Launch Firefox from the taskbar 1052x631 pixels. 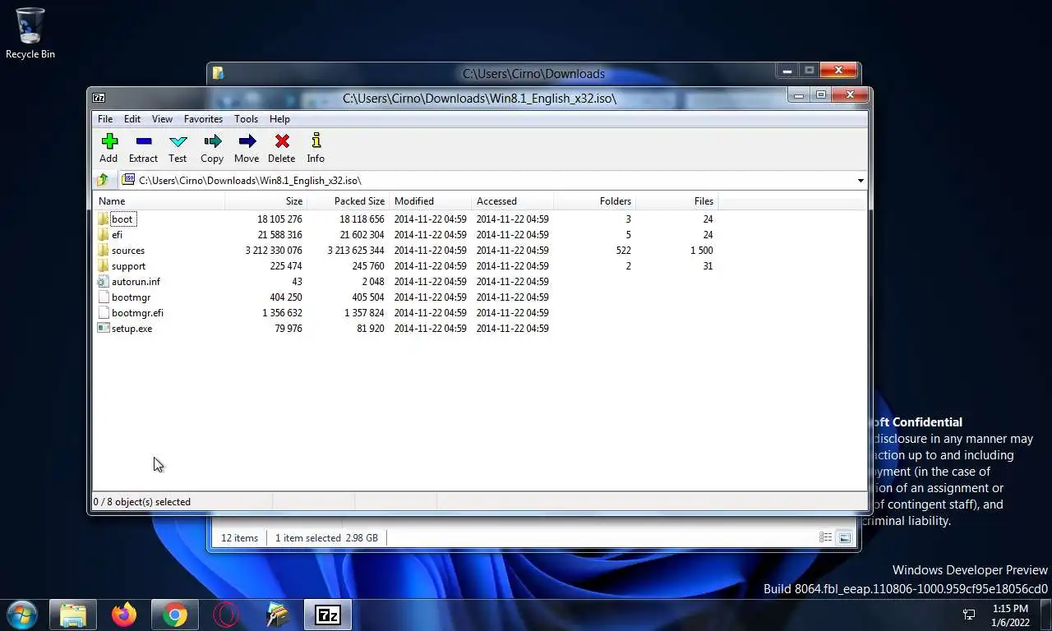coord(124,615)
